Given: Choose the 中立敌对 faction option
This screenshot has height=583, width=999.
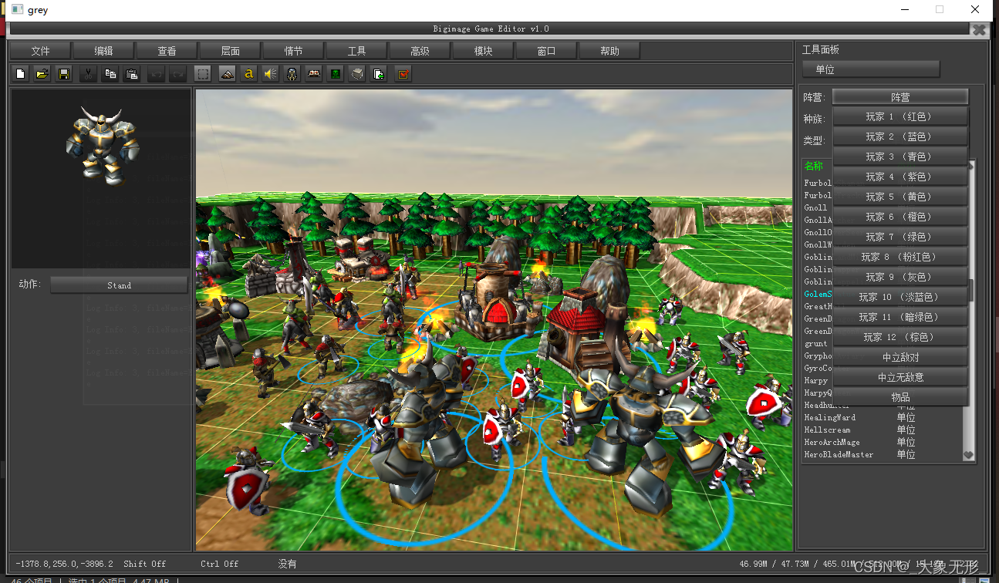Looking at the screenshot, I should [x=900, y=357].
